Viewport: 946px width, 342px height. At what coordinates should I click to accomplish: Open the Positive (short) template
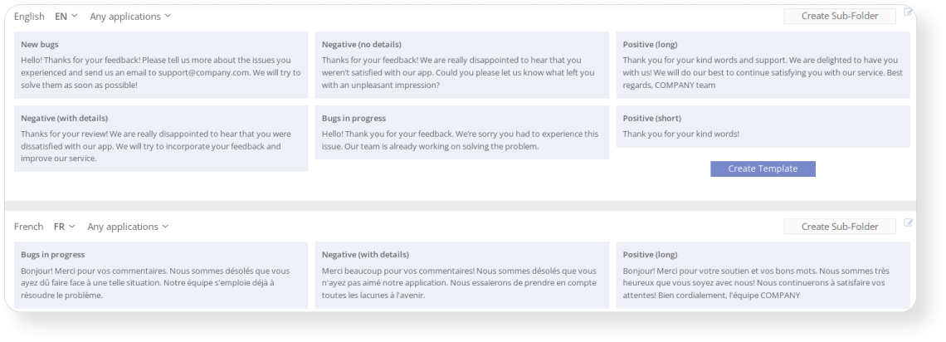coord(763,127)
